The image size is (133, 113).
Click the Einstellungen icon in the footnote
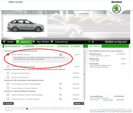tap(27, 109)
